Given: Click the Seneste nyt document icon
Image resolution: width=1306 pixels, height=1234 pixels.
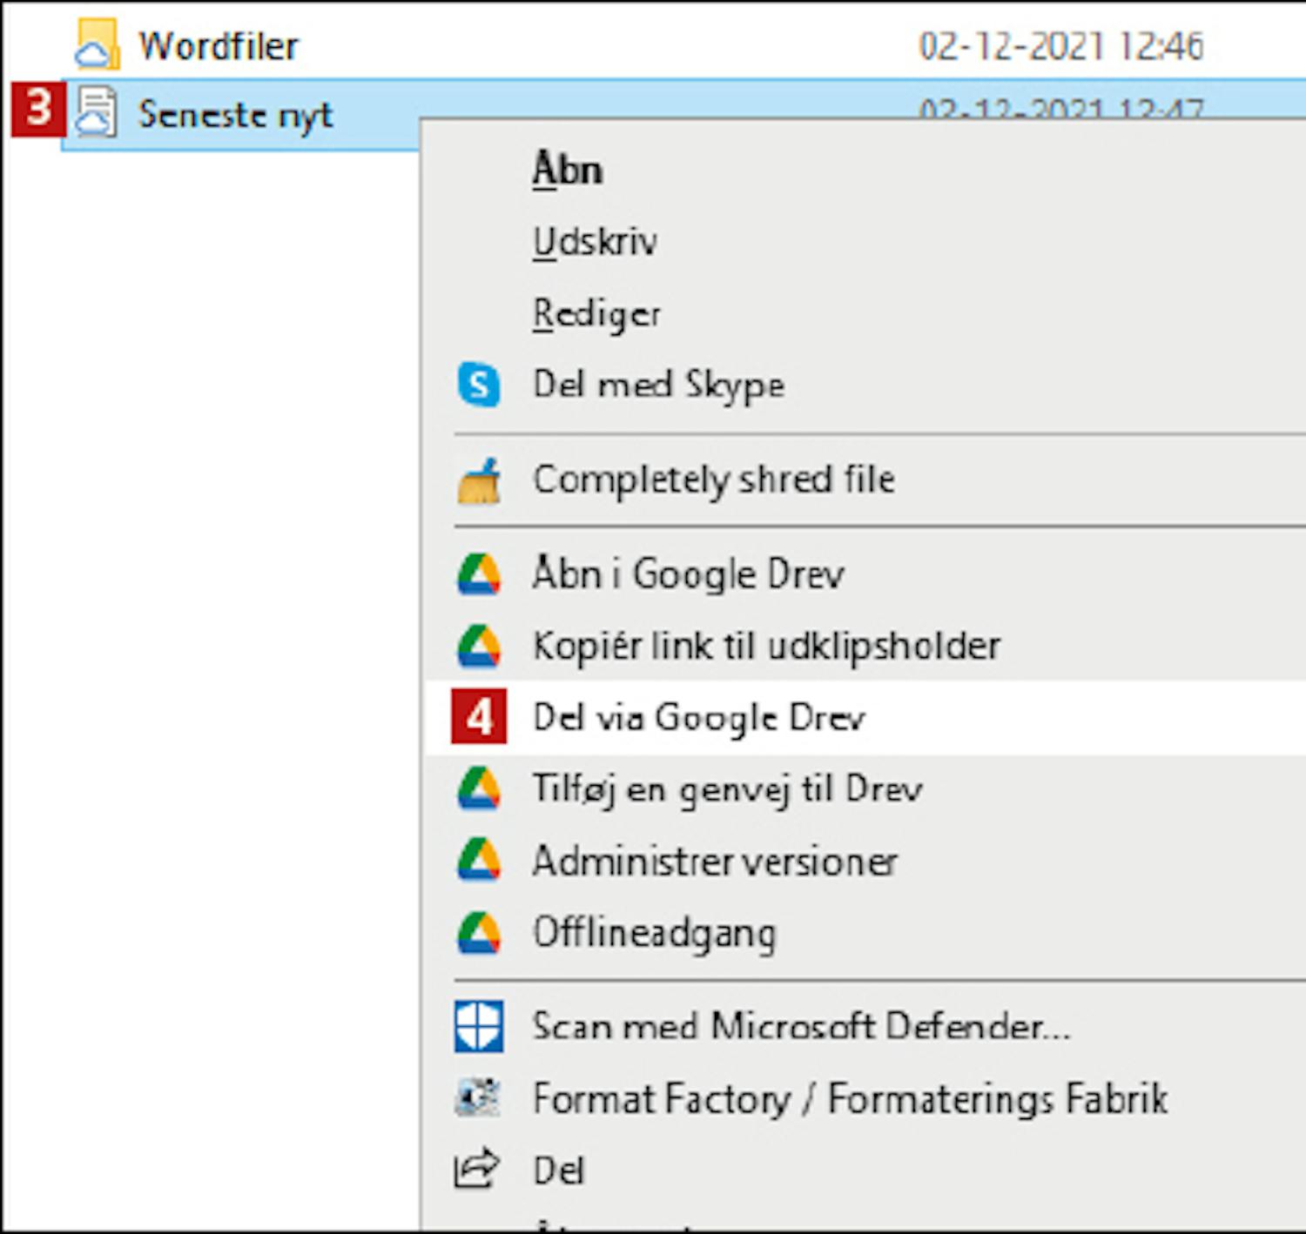Looking at the screenshot, I should coord(96,113).
